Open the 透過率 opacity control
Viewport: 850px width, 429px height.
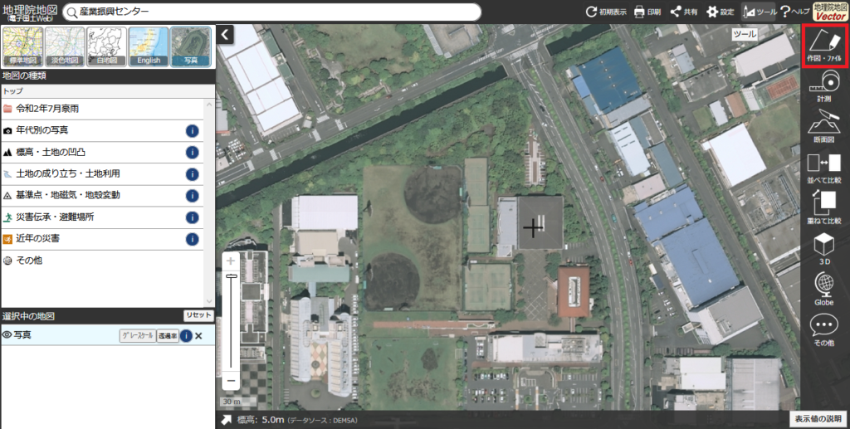point(168,336)
